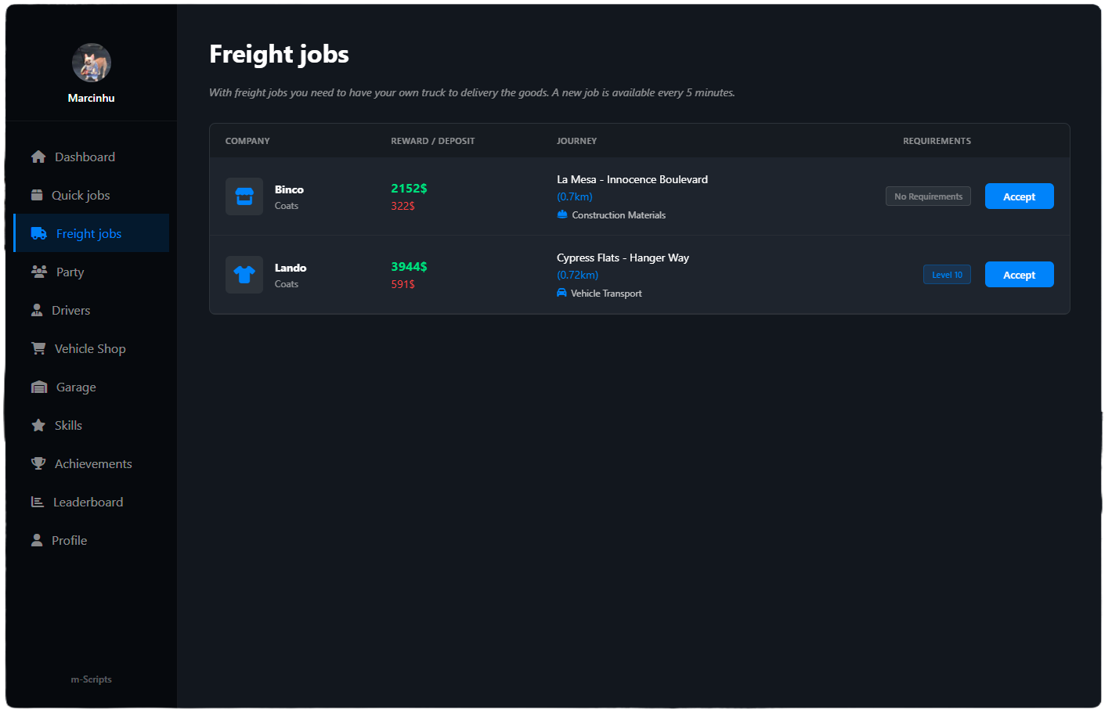Image resolution: width=1112 pixels, height=717 pixels.
Task: Click the Freight jobs truck icon
Action: click(39, 233)
